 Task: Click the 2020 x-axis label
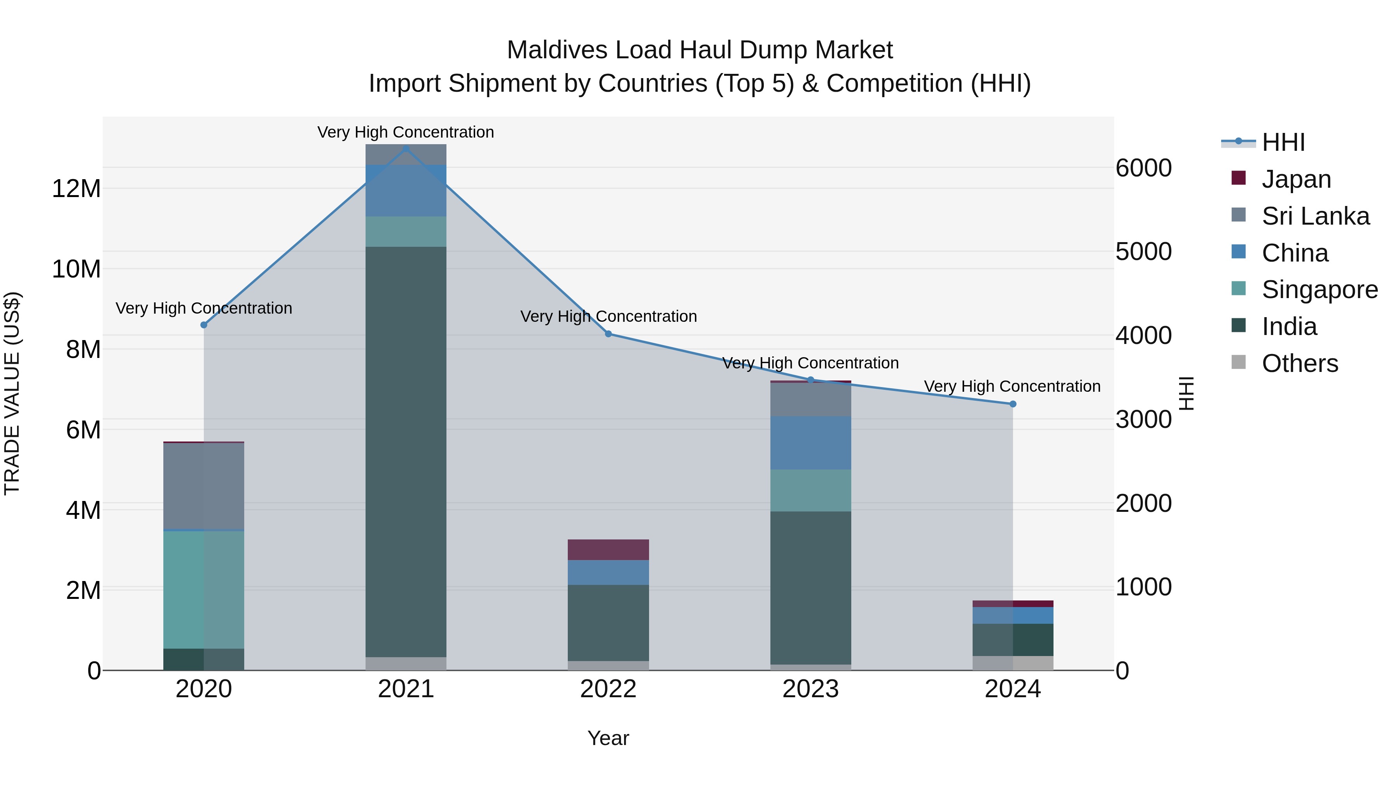point(204,689)
